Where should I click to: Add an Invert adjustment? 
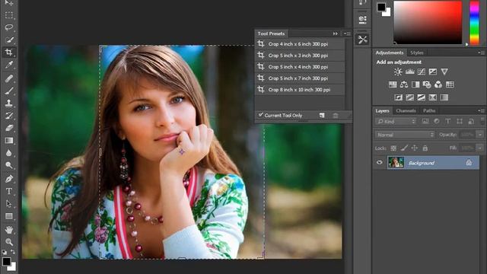point(398,97)
